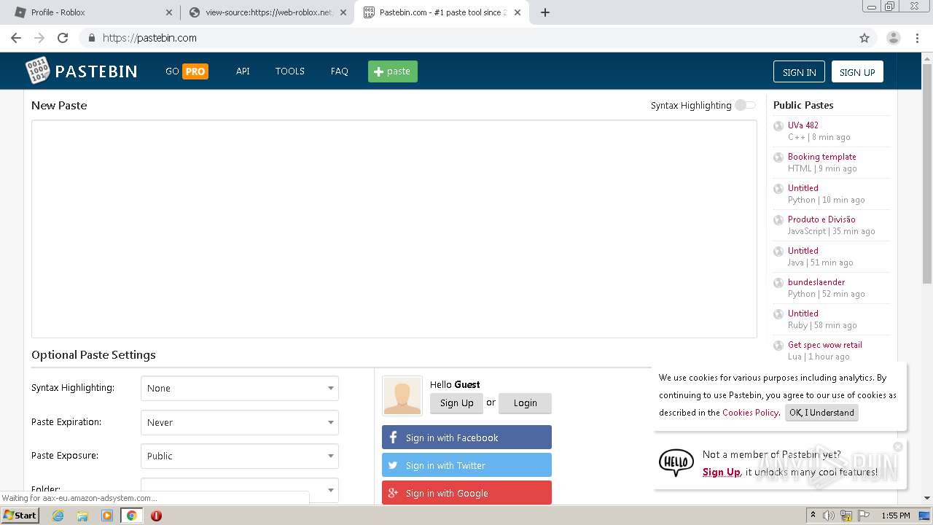
Task: Accept cookies with OK, I Understand
Action: (x=821, y=413)
